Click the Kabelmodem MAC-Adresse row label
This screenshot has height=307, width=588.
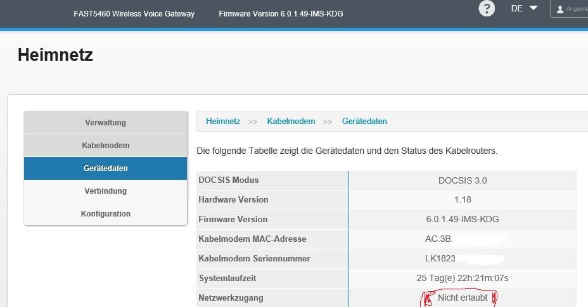pyautogui.click(x=252, y=239)
